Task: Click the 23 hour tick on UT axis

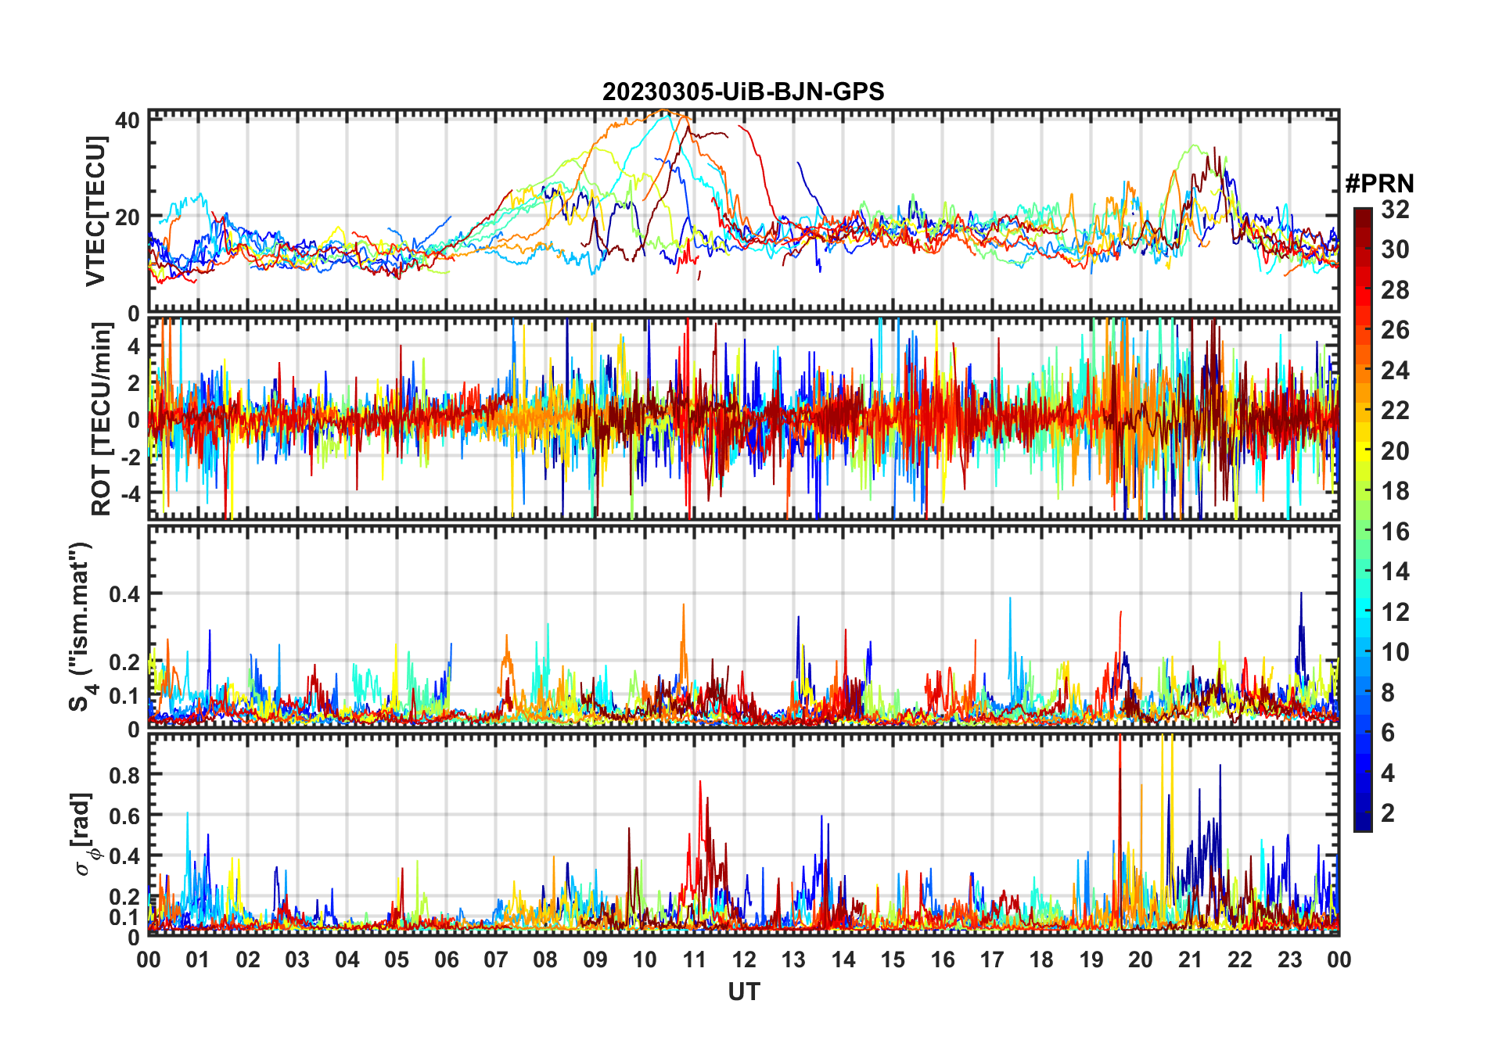Action: tap(1289, 959)
